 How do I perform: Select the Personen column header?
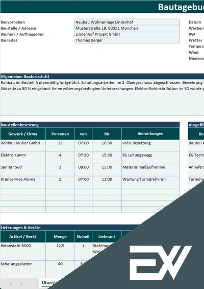click(60, 134)
